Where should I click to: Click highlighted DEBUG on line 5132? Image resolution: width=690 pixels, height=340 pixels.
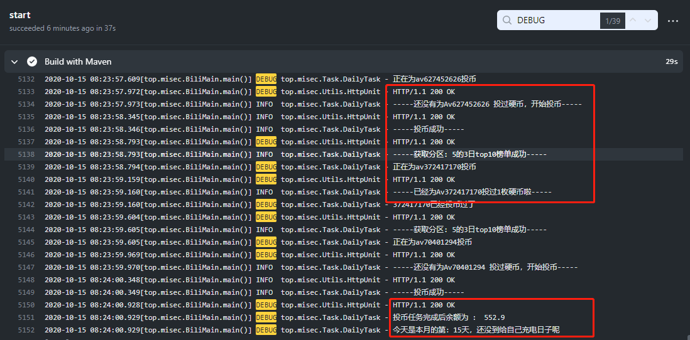point(266,79)
